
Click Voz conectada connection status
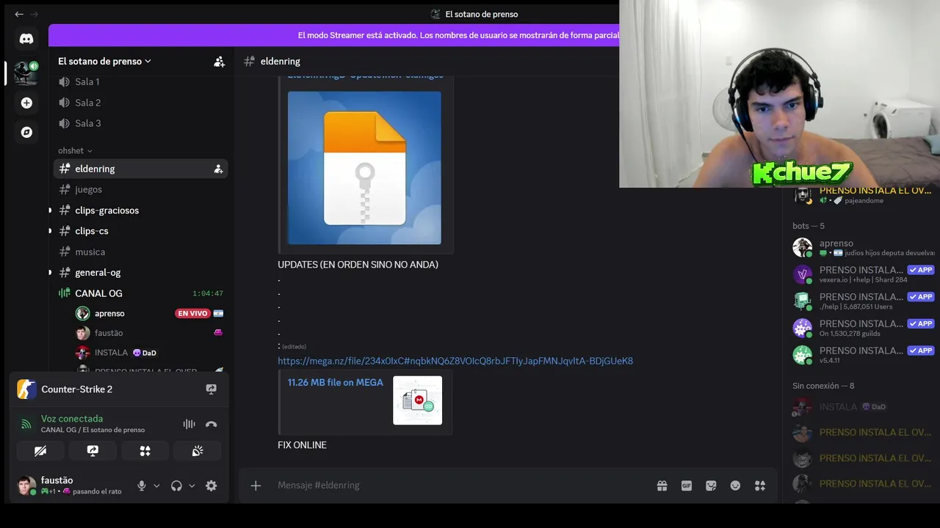point(72,419)
